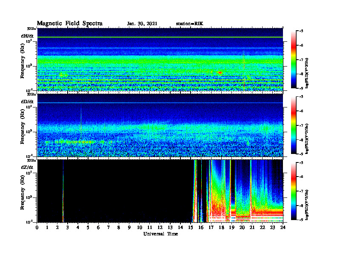Viewport: 337px width, 261px height.
Task: Click the -6 value on the dZ/dt colorbar
Action: click(x=301, y=177)
